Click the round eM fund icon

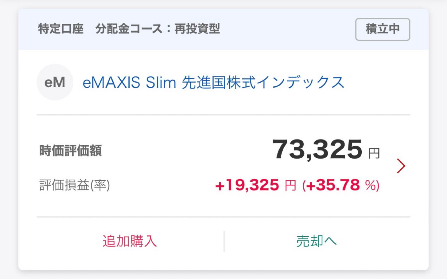pos(55,82)
